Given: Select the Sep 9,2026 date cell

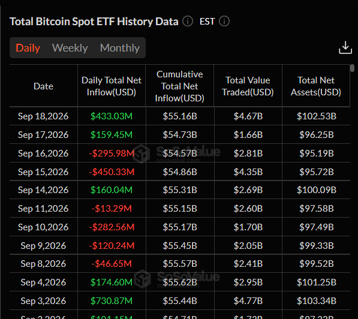Looking at the screenshot, I should coord(43,246).
